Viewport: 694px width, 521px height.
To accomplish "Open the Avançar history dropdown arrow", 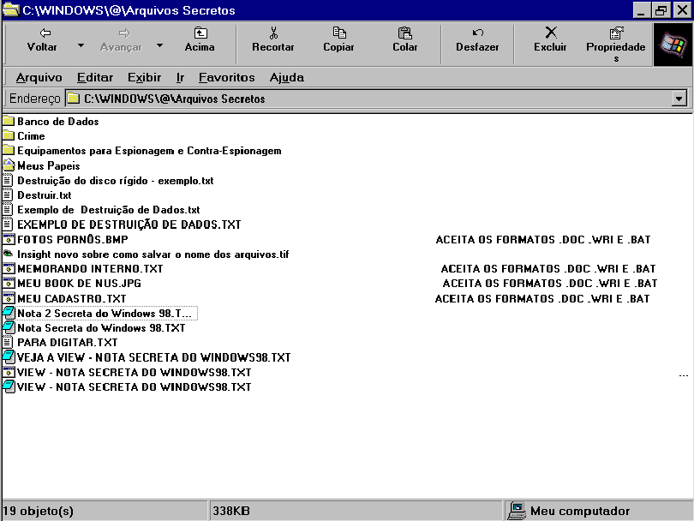I will pos(159,45).
